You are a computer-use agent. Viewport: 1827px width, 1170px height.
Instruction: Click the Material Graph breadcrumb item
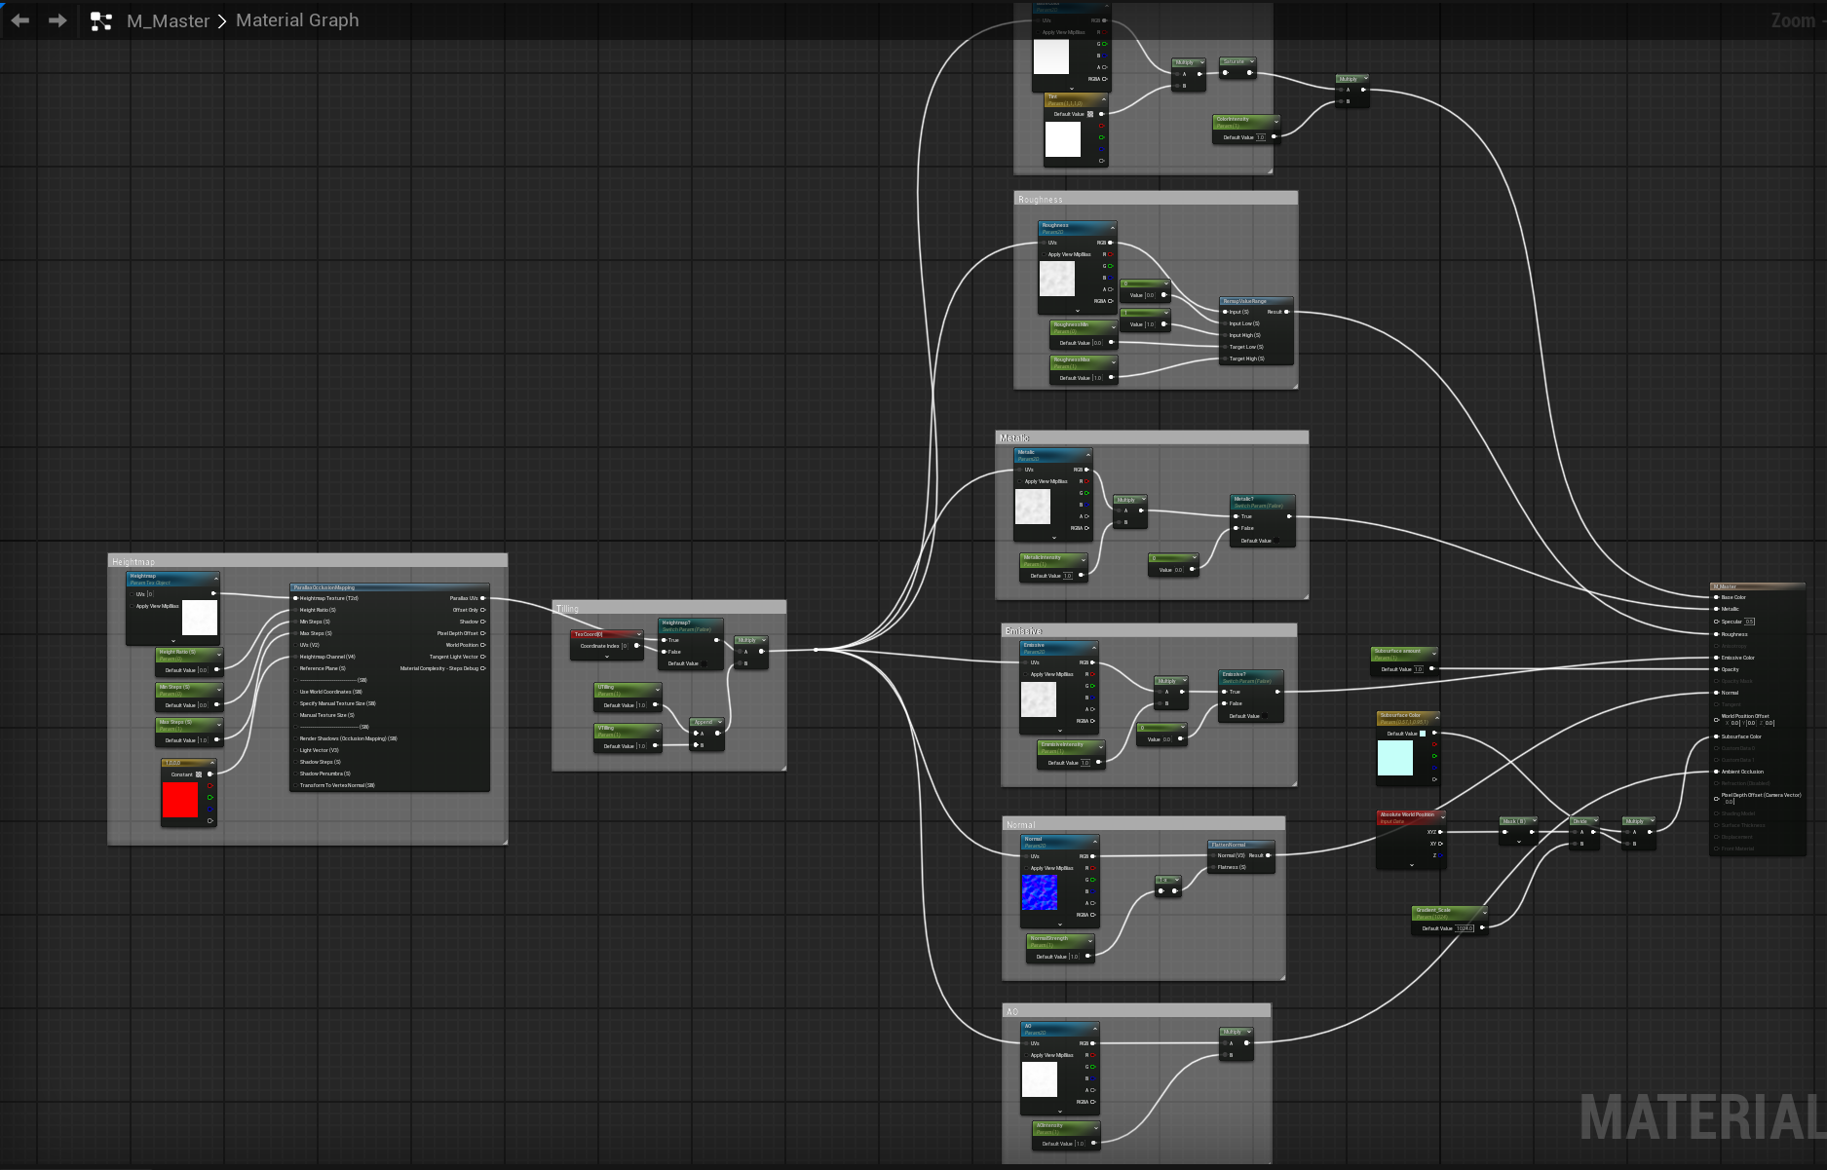tap(297, 20)
